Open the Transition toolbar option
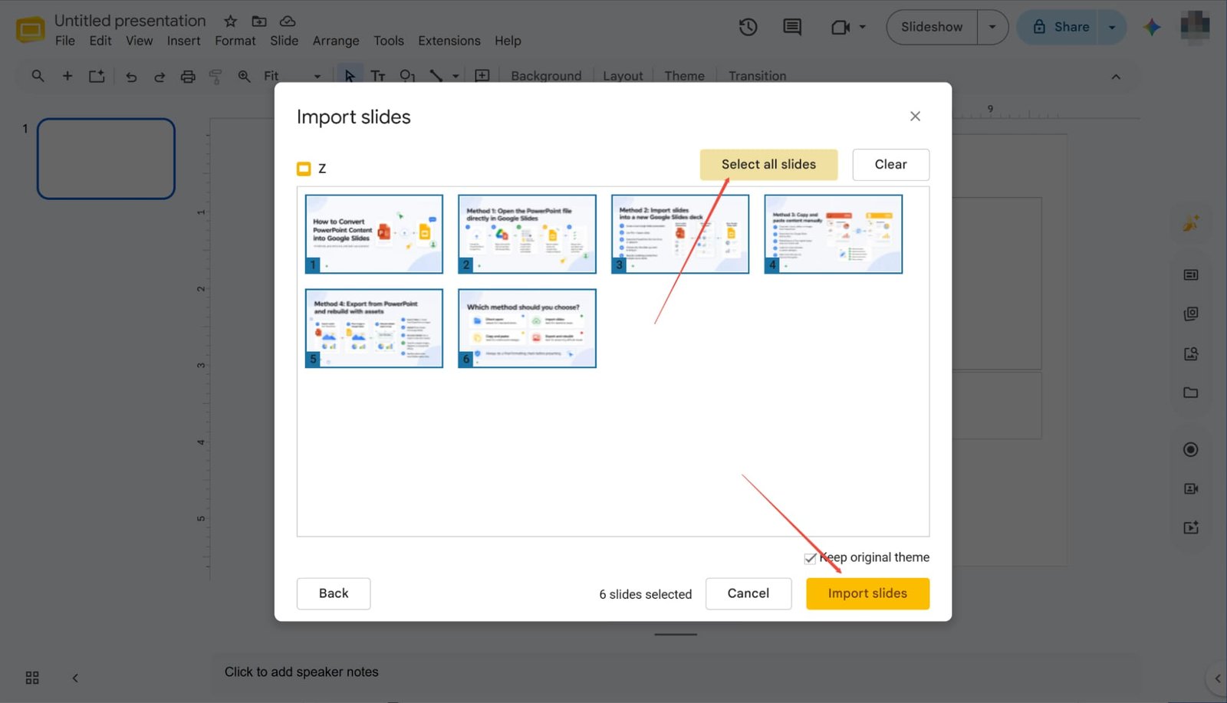This screenshot has height=703, width=1227. pyautogui.click(x=758, y=76)
